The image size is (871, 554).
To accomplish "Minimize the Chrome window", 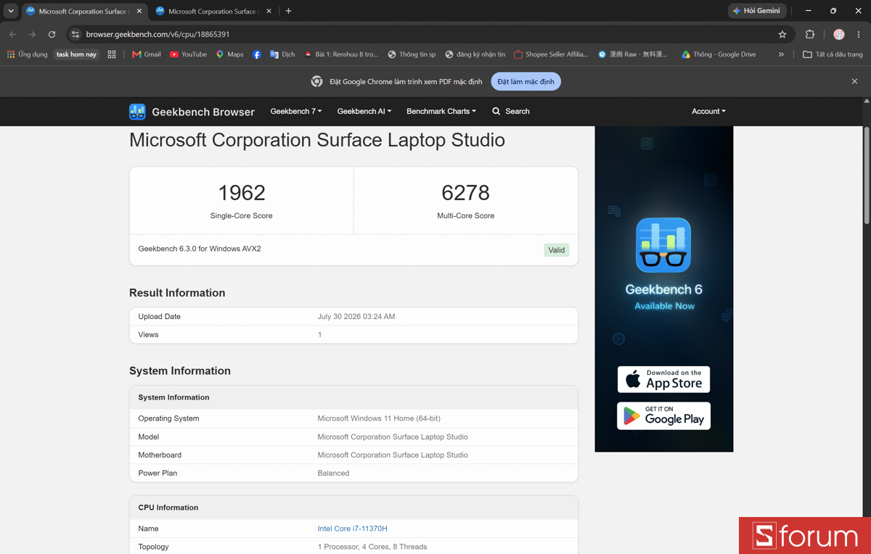I will (x=808, y=11).
